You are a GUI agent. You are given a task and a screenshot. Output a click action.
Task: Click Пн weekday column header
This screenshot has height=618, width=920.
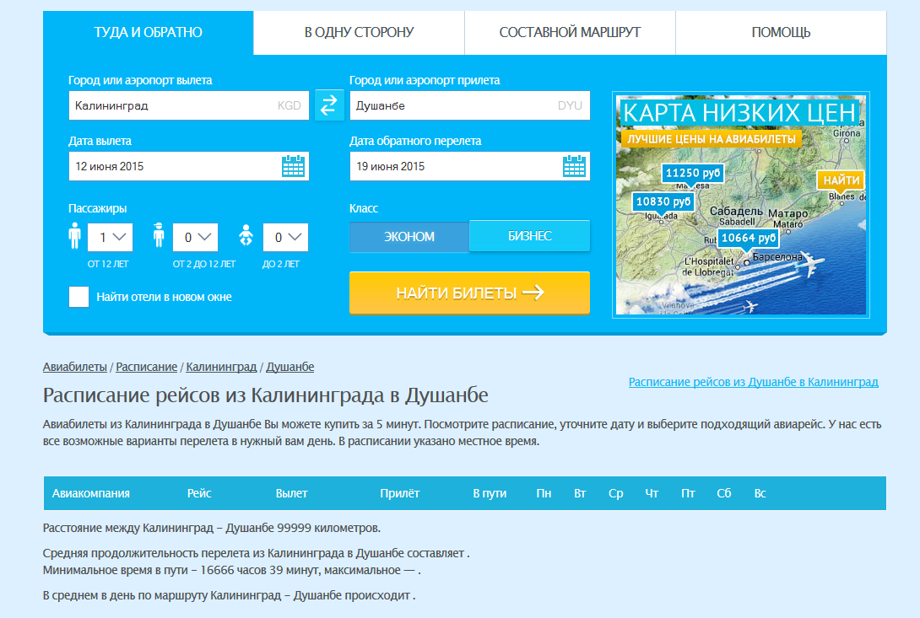tap(544, 494)
